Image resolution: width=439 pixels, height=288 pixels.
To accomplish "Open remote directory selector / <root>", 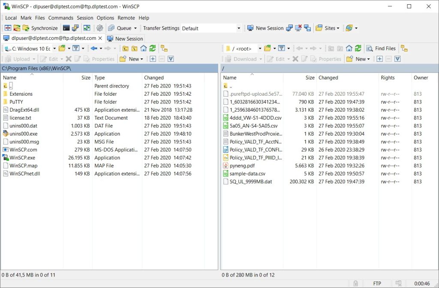I will coord(244,49).
